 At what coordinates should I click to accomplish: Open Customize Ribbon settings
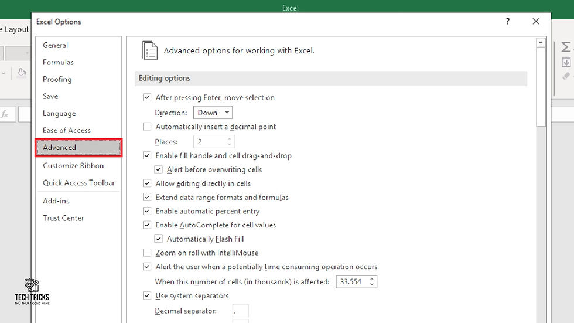pos(73,165)
